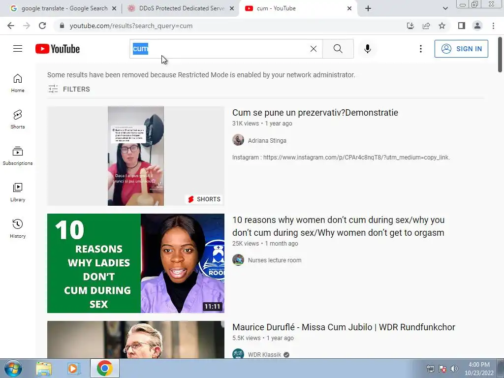Open Shorts in sidebar
Screen dimensions: 504x378
(18, 120)
